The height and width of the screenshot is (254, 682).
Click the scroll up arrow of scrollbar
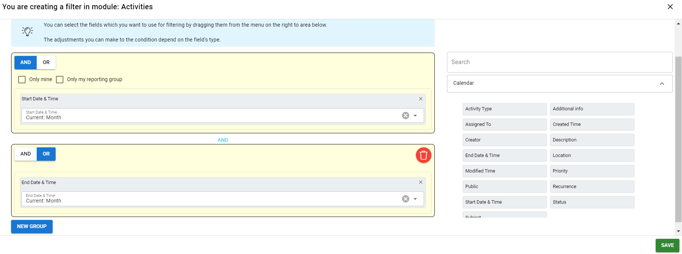click(678, 24)
